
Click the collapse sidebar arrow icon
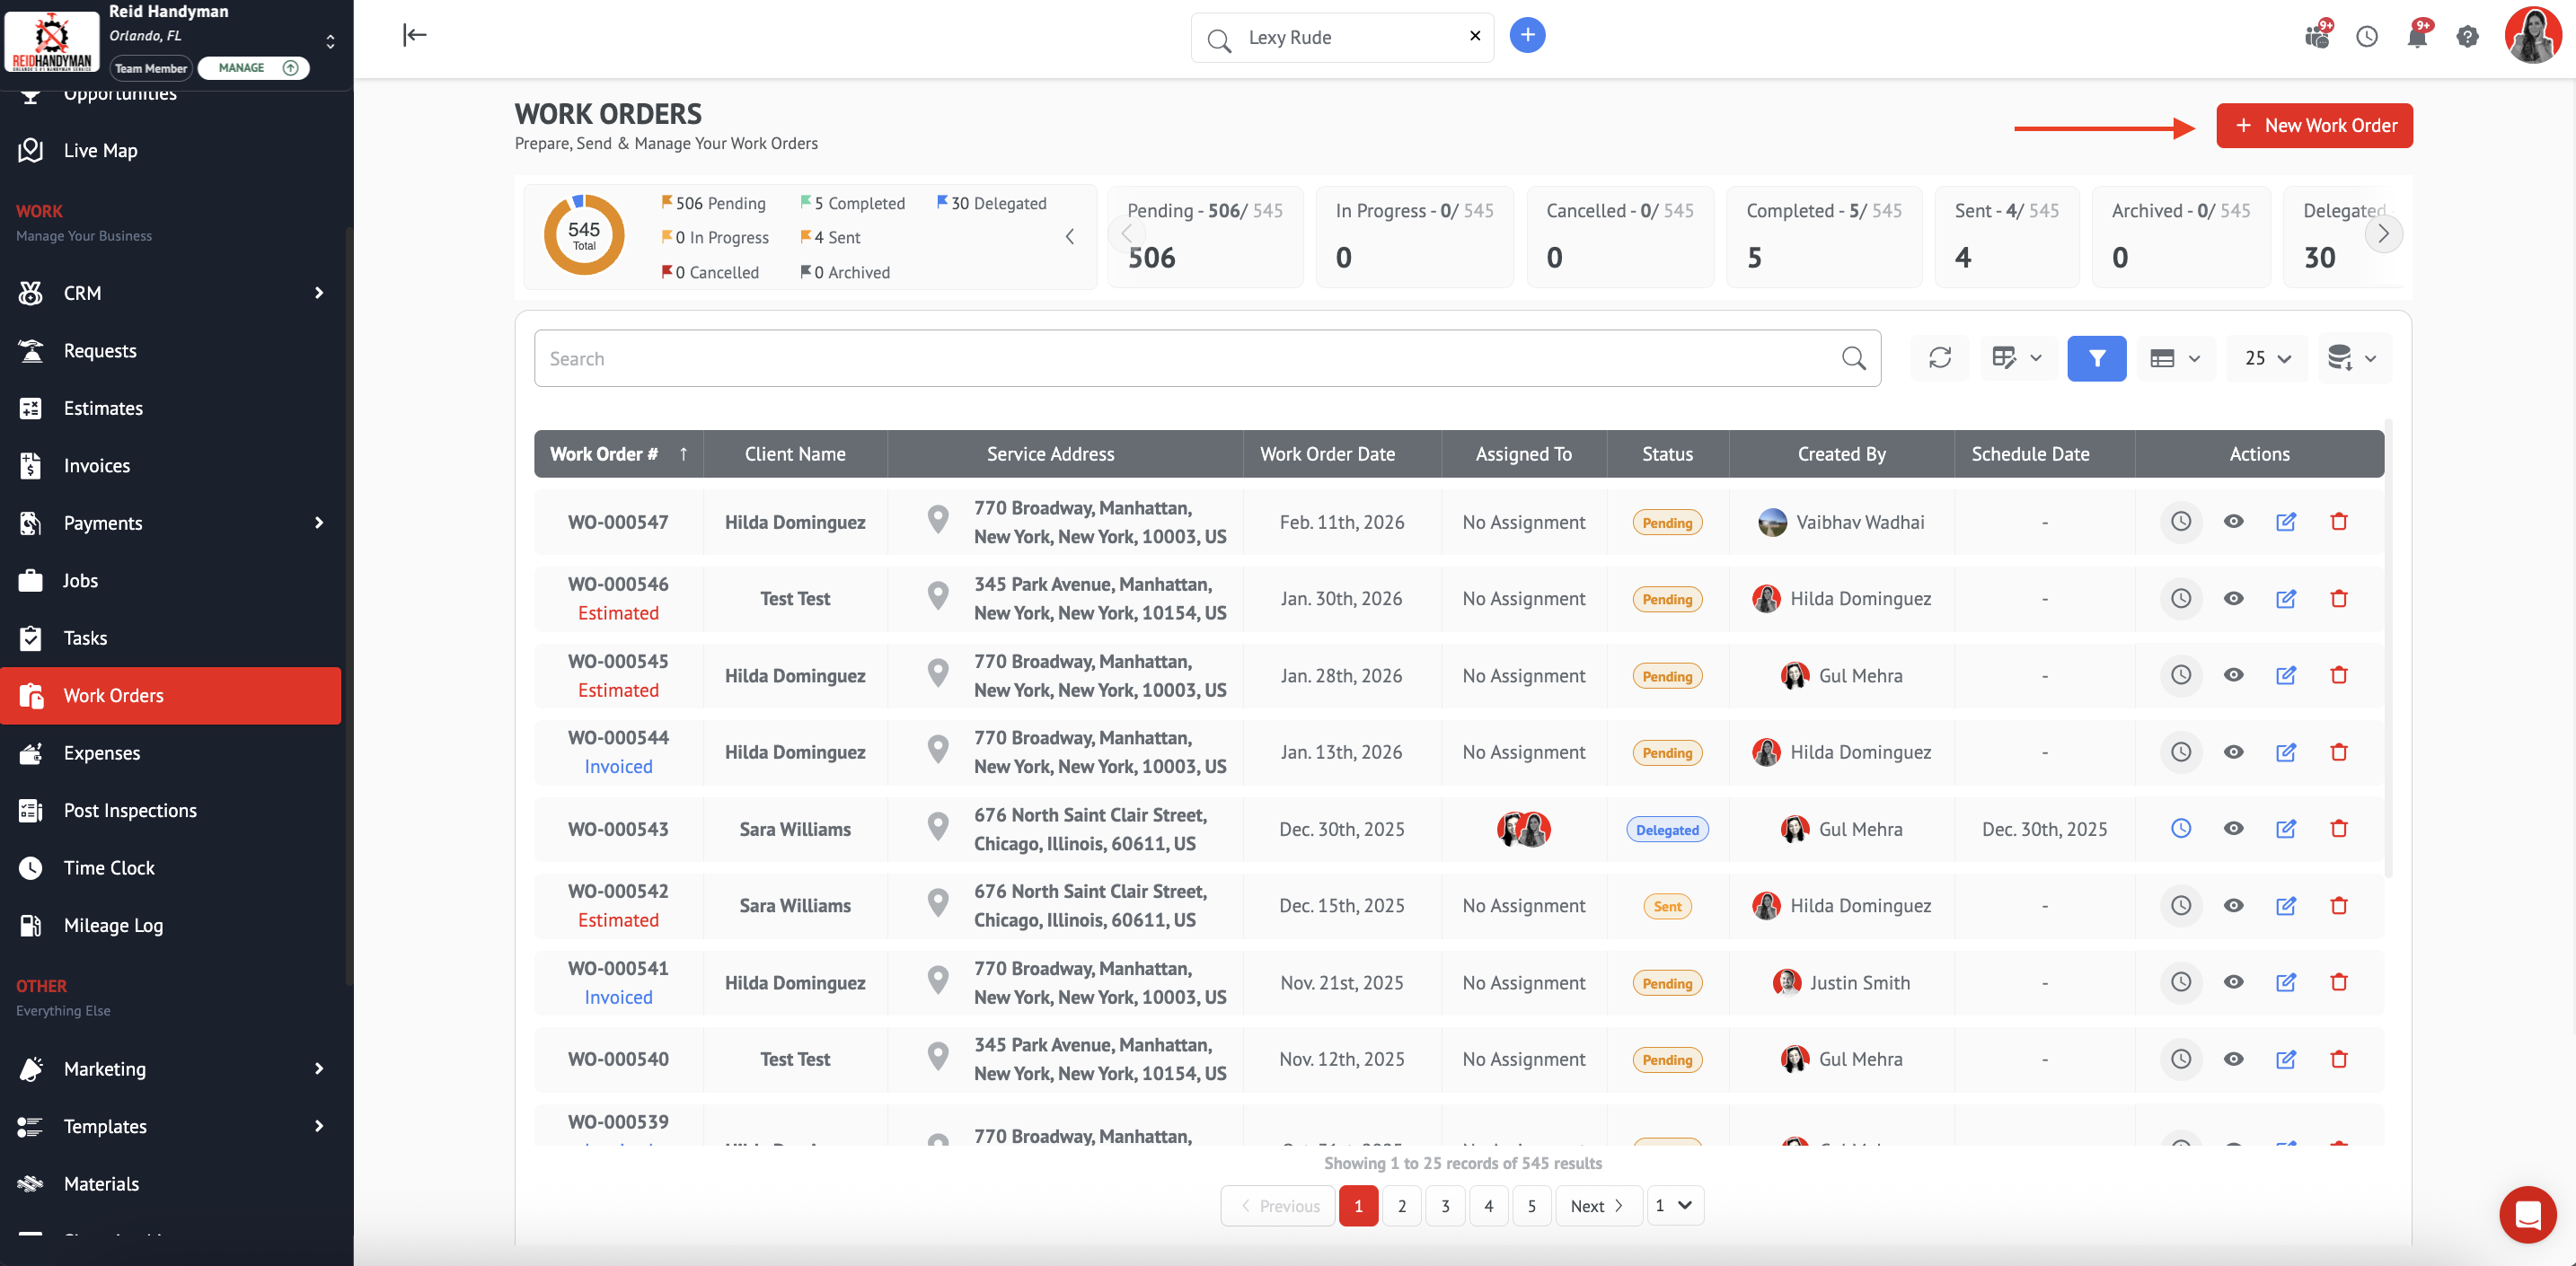414,36
